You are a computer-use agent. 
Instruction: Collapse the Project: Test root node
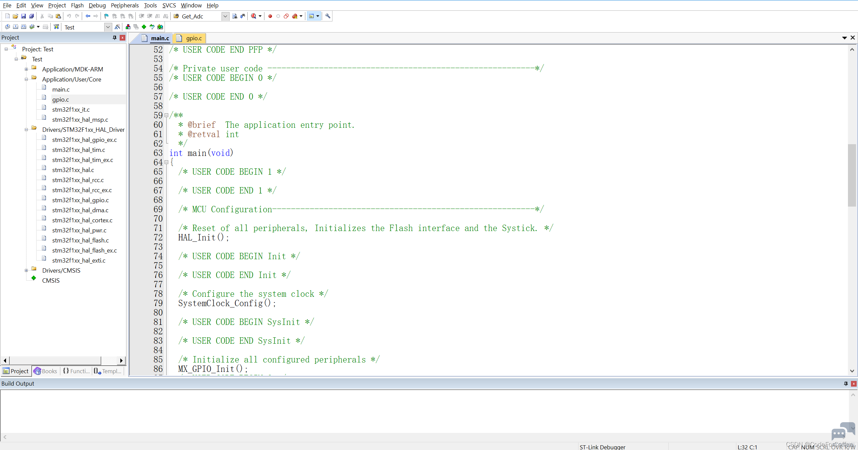point(6,49)
